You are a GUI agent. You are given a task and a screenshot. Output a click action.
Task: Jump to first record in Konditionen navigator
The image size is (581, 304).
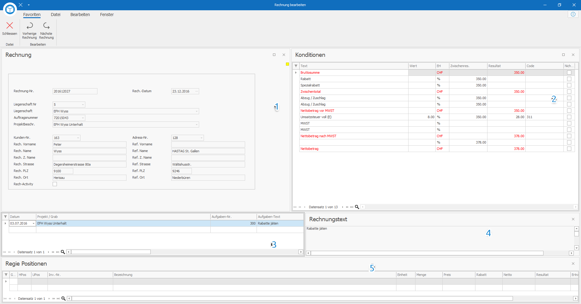click(295, 207)
